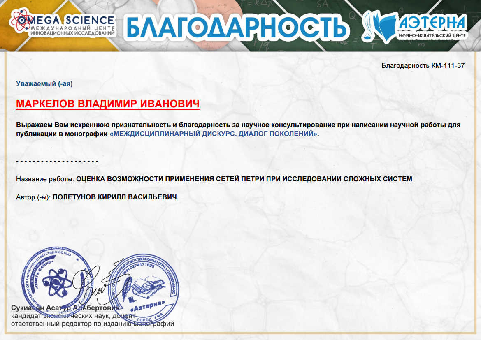Click 'ИННОВАЦИОННЫХ ИССЛЕДОВАНИЙ' subtitle text
The height and width of the screenshot is (340, 481).
[x=72, y=33]
